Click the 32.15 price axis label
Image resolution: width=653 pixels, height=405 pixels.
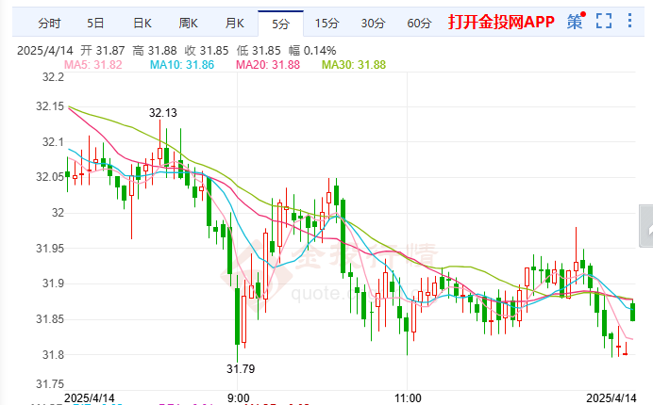click(x=50, y=106)
